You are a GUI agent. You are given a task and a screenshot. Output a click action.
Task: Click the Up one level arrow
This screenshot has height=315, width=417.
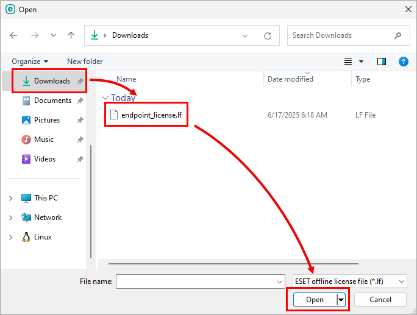(x=71, y=35)
